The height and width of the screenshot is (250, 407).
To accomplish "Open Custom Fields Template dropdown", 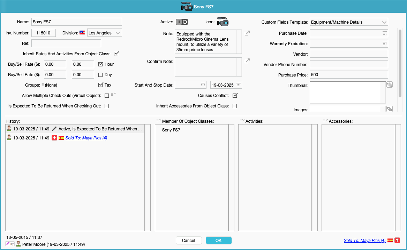I will 349,22.
